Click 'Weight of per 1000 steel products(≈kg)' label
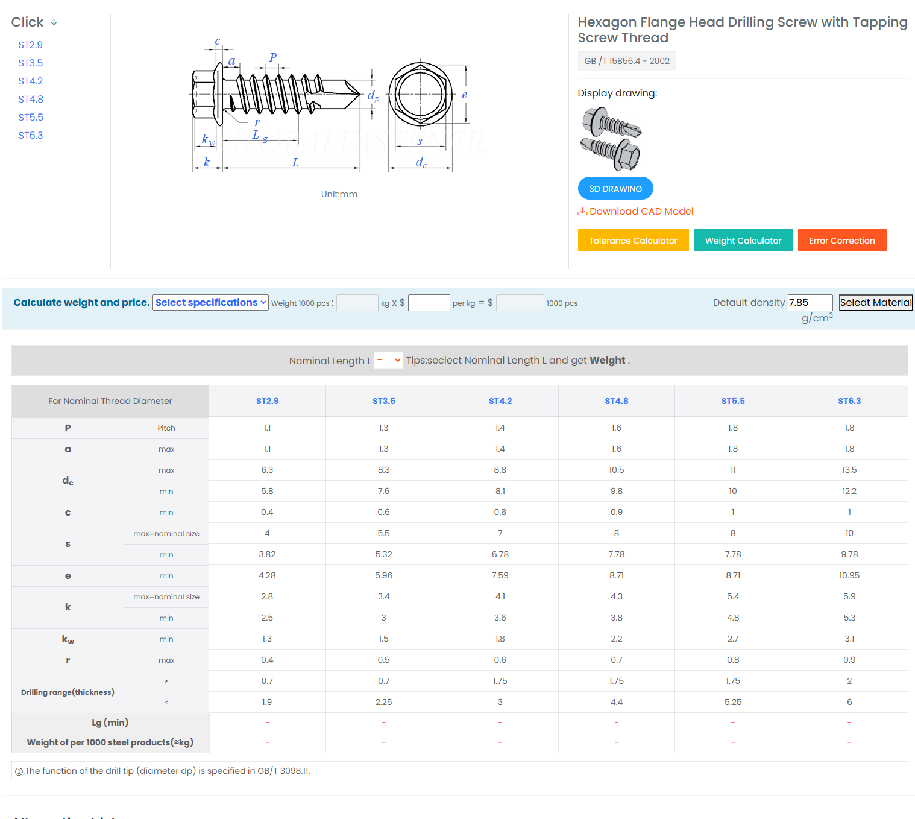The width and height of the screenshot is (915, 819). click(x=110, y=742)
